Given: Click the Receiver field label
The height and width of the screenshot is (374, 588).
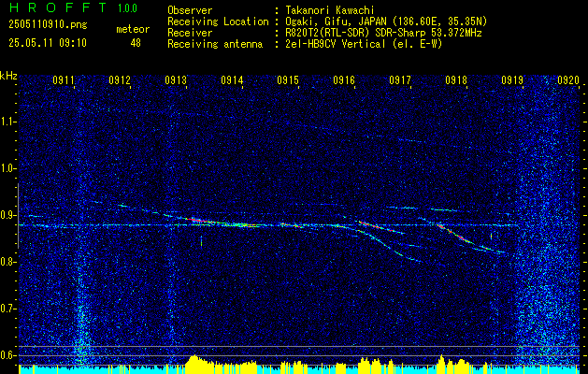Looking at the screenshot, I should click(190, 33).
